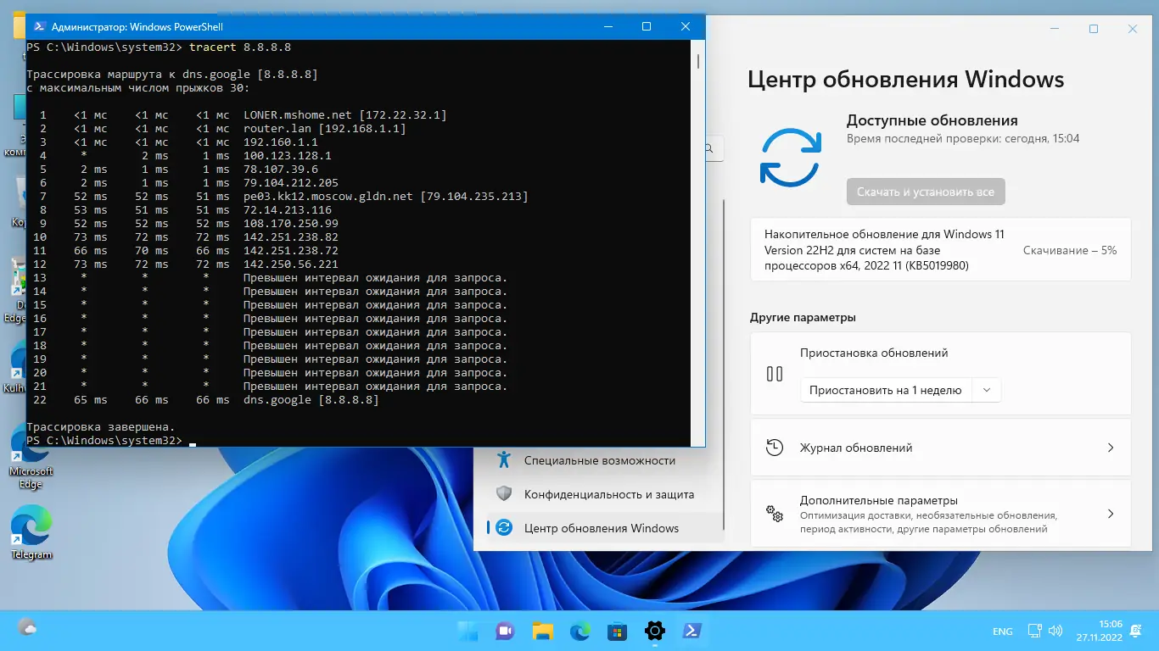Screen dimensions: 1159x651
Task: Open network status from the system tray
Action: point(1034,631)
